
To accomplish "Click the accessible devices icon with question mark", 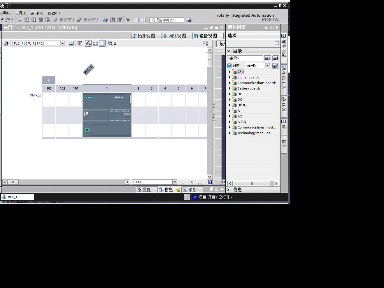I will coord(106,20).
